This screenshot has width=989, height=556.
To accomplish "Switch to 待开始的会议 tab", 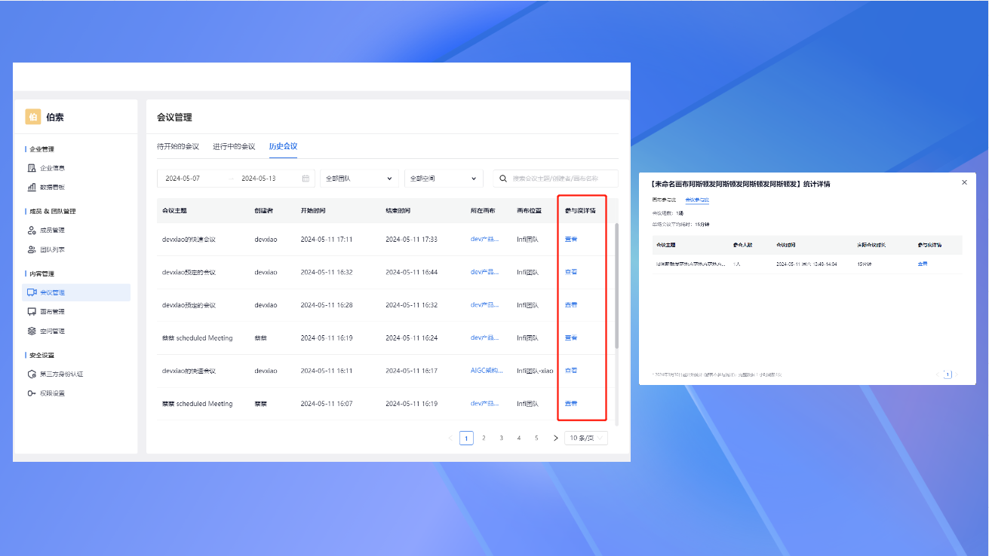I will (x=178, y=146).
